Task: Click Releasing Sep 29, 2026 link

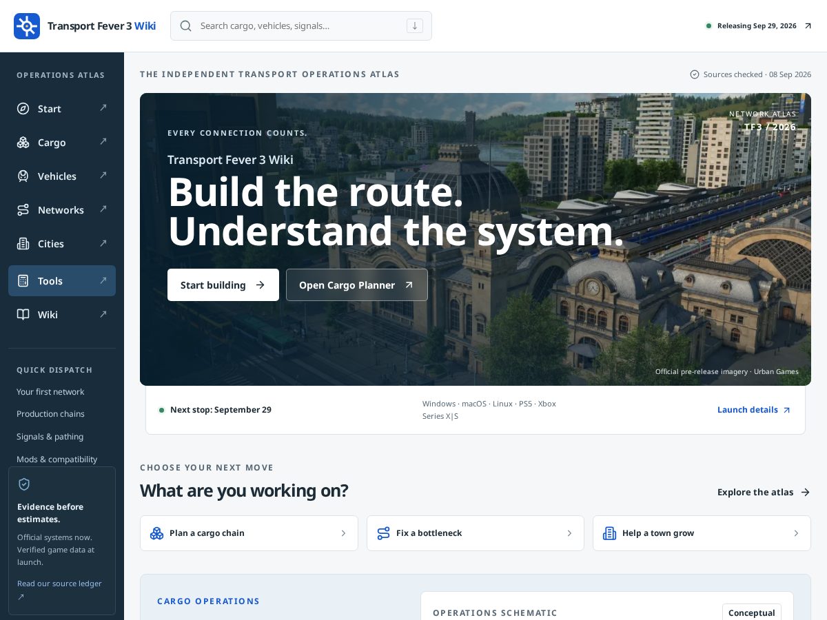Action: click(x=759, y=26)
